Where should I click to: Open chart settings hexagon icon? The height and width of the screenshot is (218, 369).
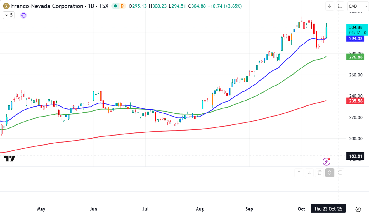pos(358,209)
